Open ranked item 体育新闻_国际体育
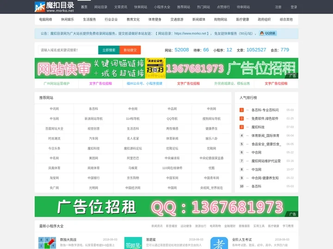This screenshot has height=249, width=333. coord(265,136)
